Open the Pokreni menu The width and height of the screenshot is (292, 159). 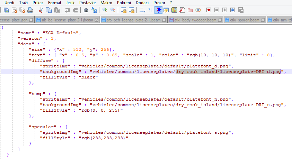(x=124, y=3)
